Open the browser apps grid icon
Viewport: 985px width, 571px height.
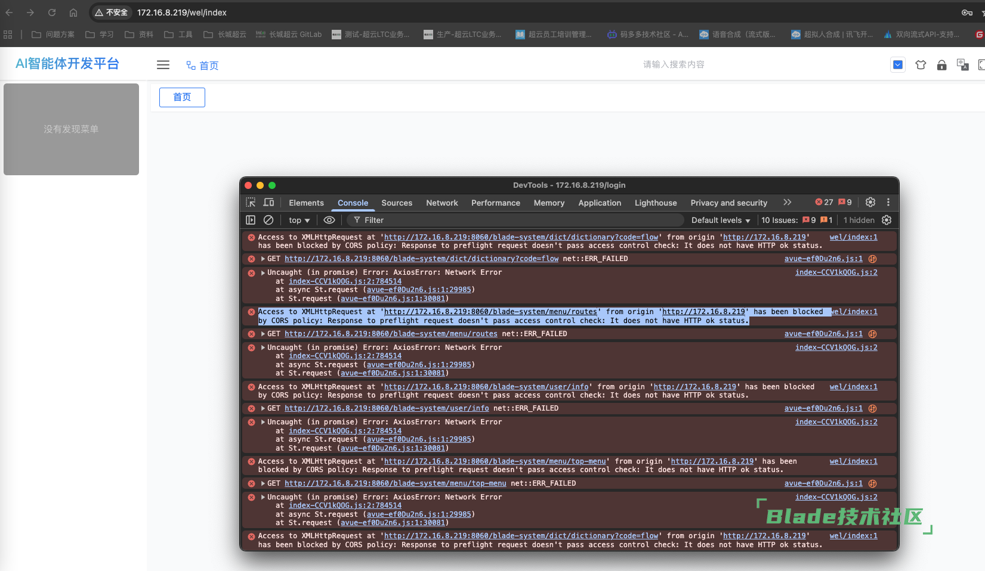8,35
